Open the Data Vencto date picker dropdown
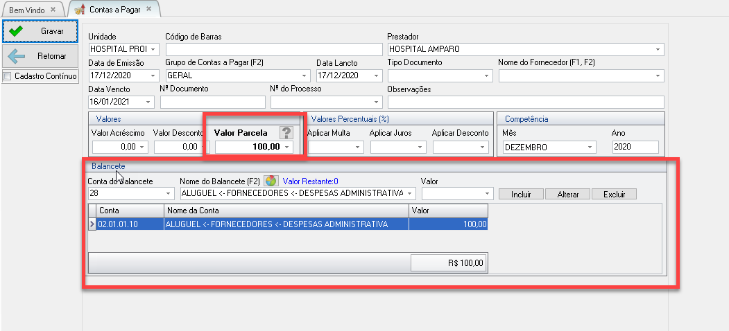 tap(153, 102)
